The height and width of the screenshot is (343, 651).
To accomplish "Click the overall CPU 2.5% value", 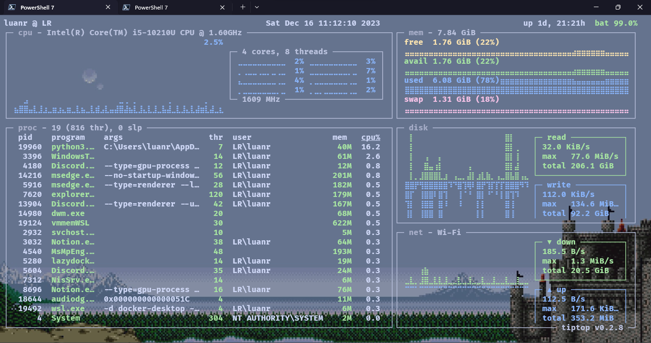I will point(214,42).
